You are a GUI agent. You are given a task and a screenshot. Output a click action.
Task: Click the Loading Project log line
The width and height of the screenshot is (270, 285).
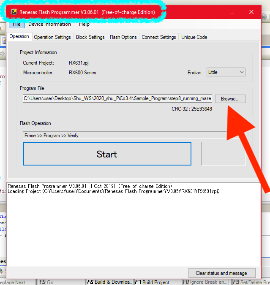click(114, 191)
